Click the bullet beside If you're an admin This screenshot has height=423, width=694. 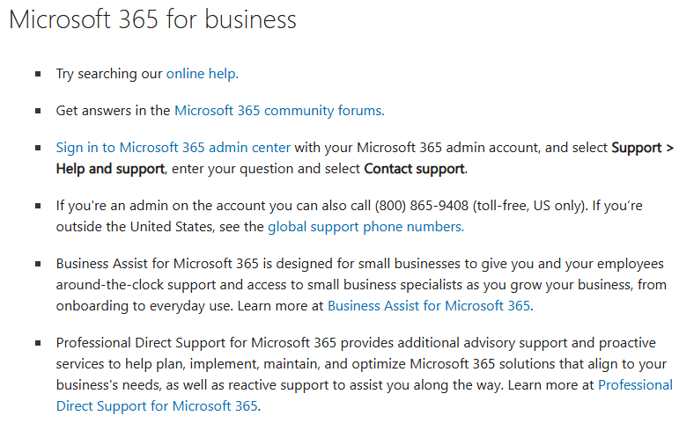pyautogui.click(x=38, y=206)
